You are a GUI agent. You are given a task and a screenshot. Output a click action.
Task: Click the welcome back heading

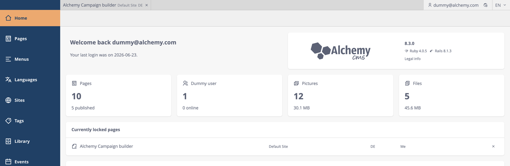(123, 42)
